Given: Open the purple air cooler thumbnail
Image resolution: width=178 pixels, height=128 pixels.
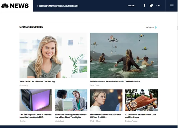Looking at the screenshot, I should [36, 100].
